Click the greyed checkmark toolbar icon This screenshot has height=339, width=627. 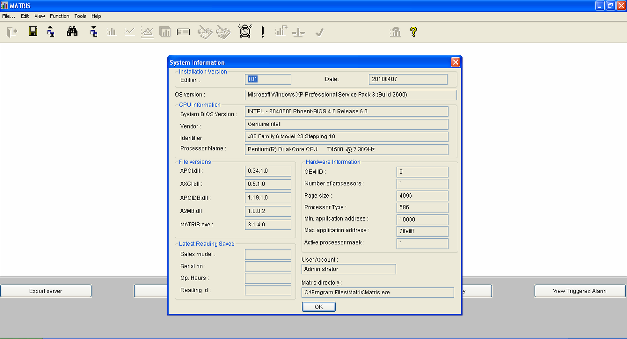(x=319, y=32)
